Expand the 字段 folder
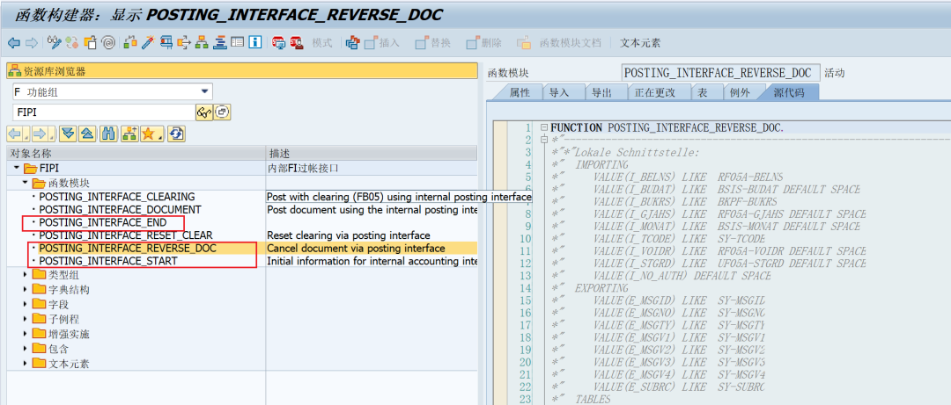Image resolution: width=951 pixels, height=405 pixels. pos(25,304)
